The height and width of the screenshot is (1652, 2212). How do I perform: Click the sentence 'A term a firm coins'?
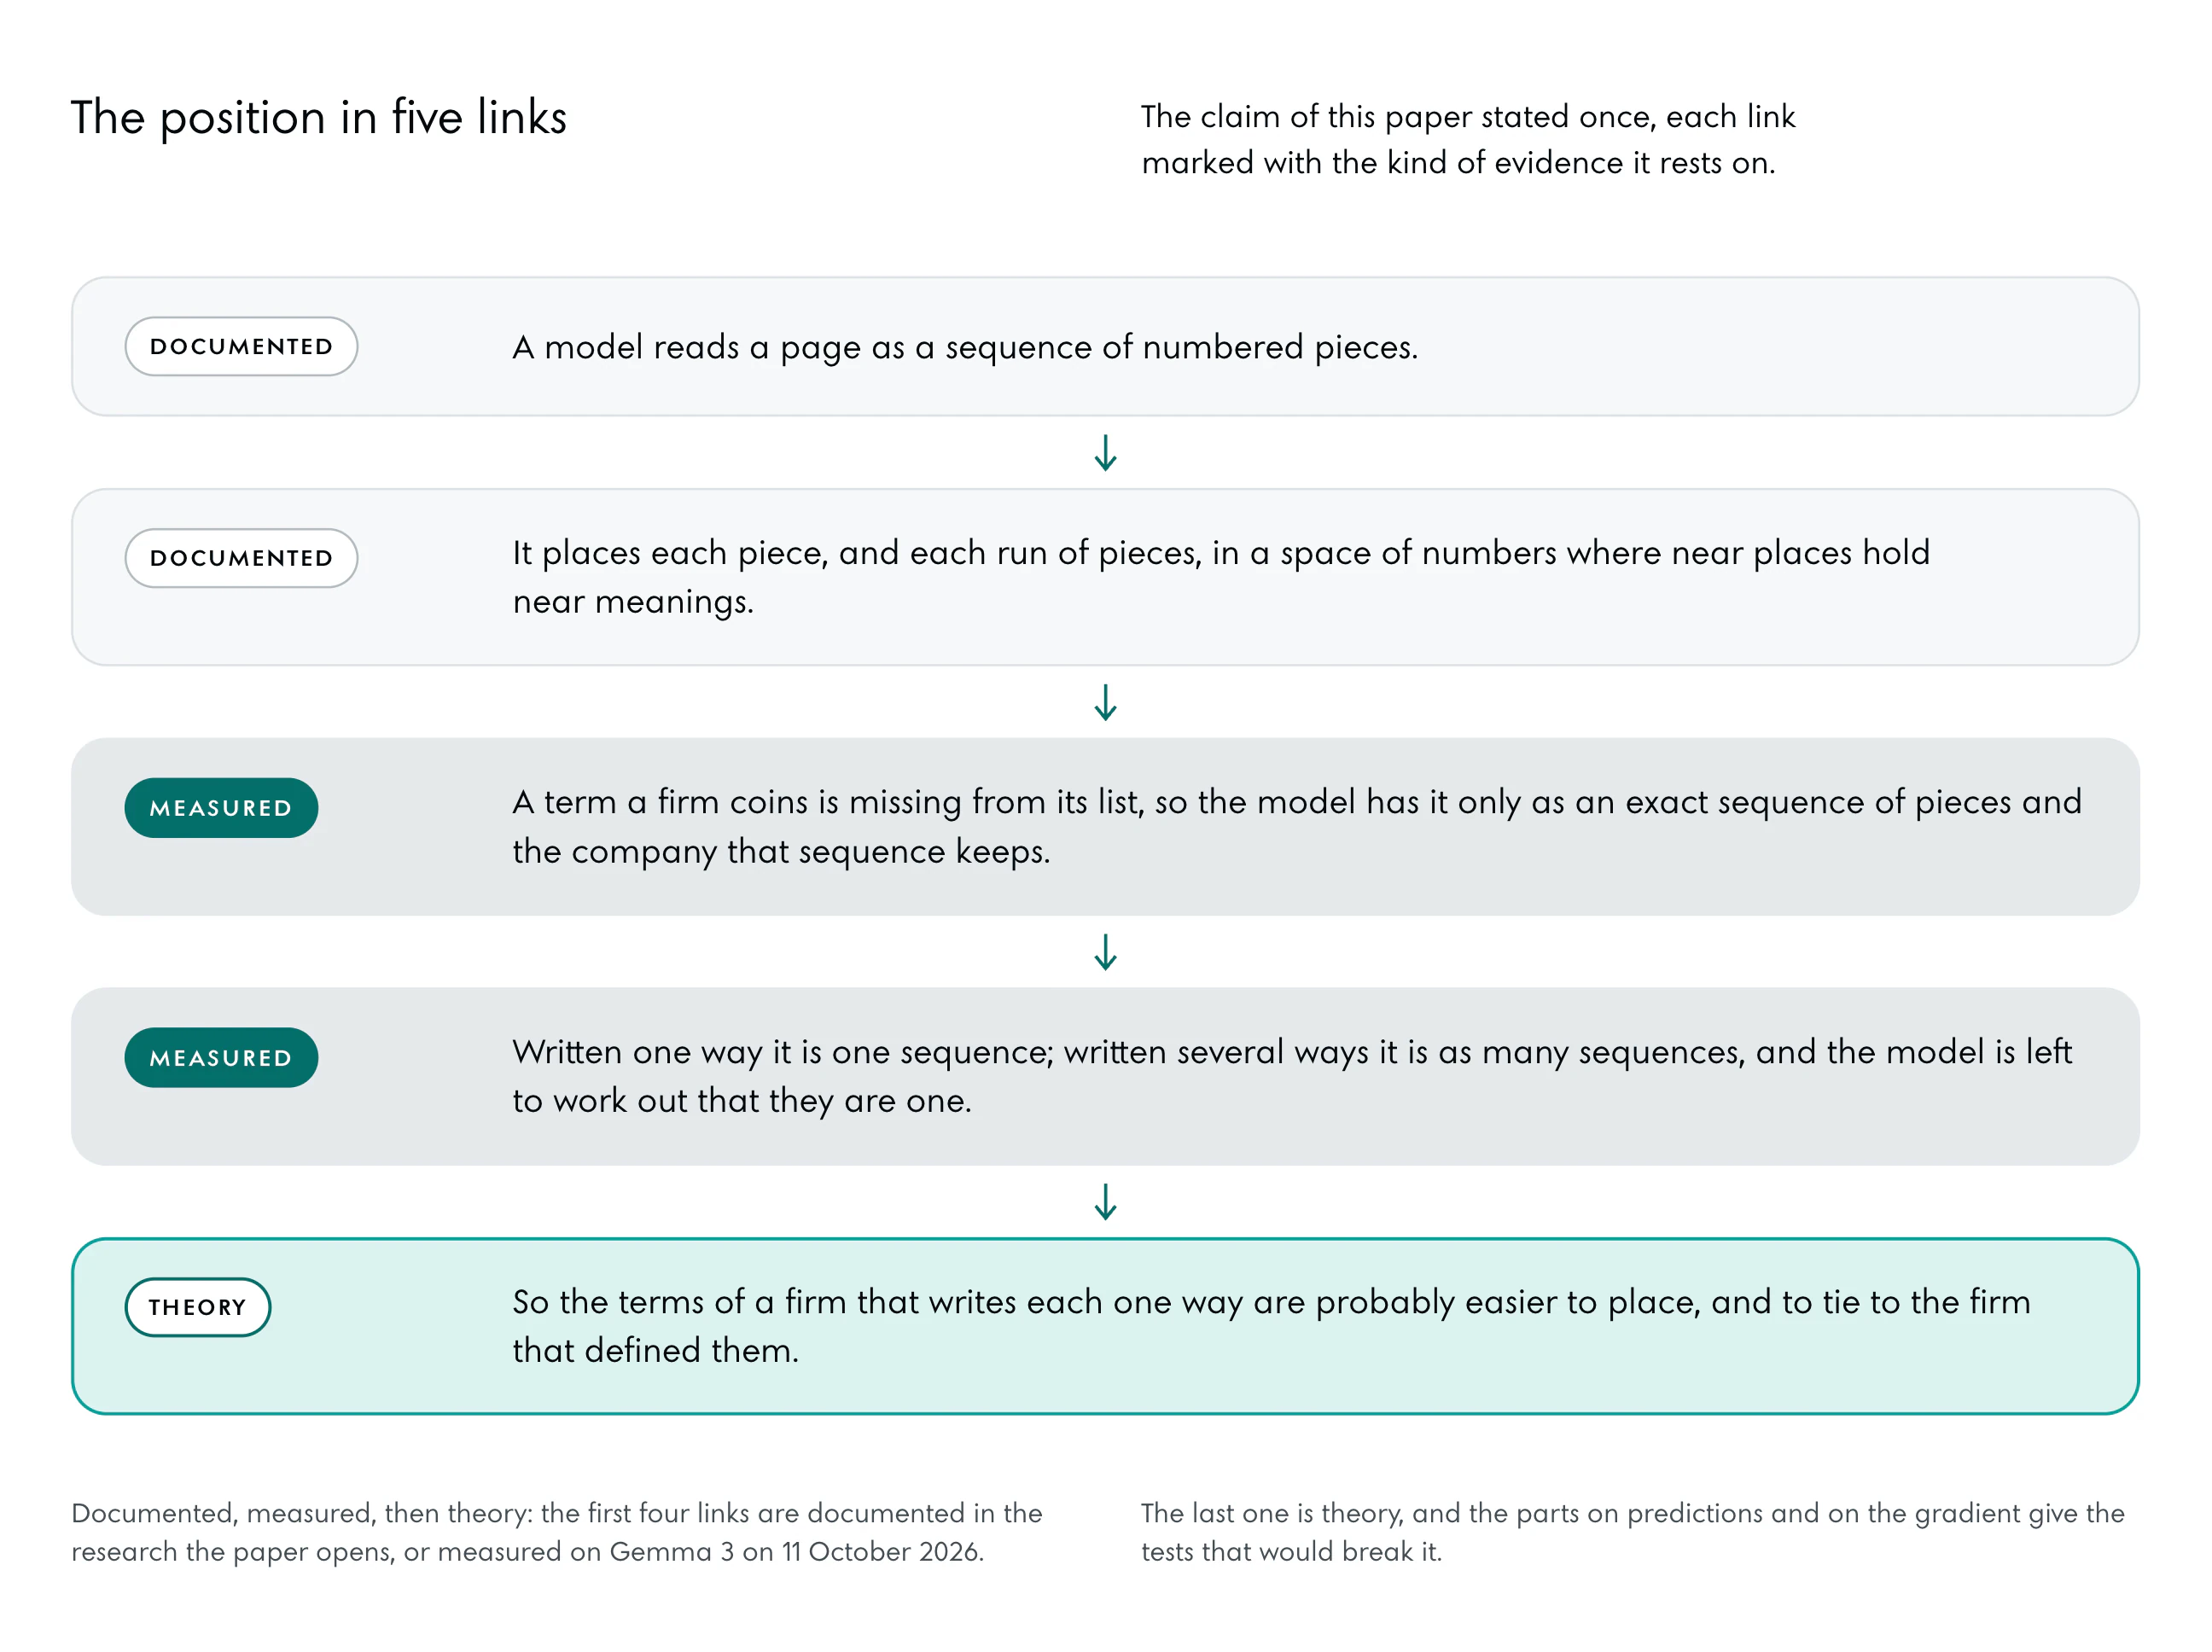(1297, 827)
